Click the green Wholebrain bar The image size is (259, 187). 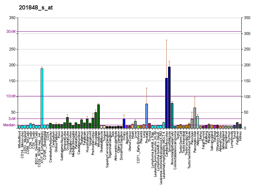pyautogui.click(x=99, y=116)
